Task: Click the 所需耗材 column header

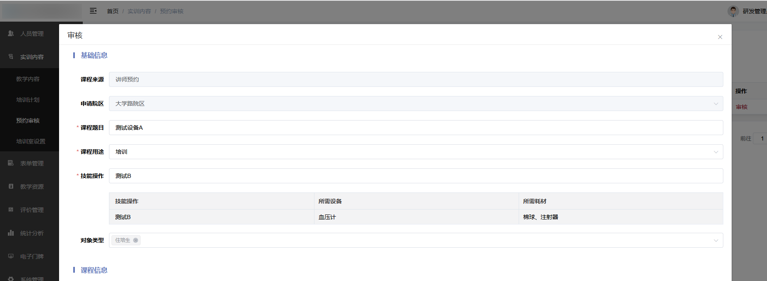Action: [621, 201]
